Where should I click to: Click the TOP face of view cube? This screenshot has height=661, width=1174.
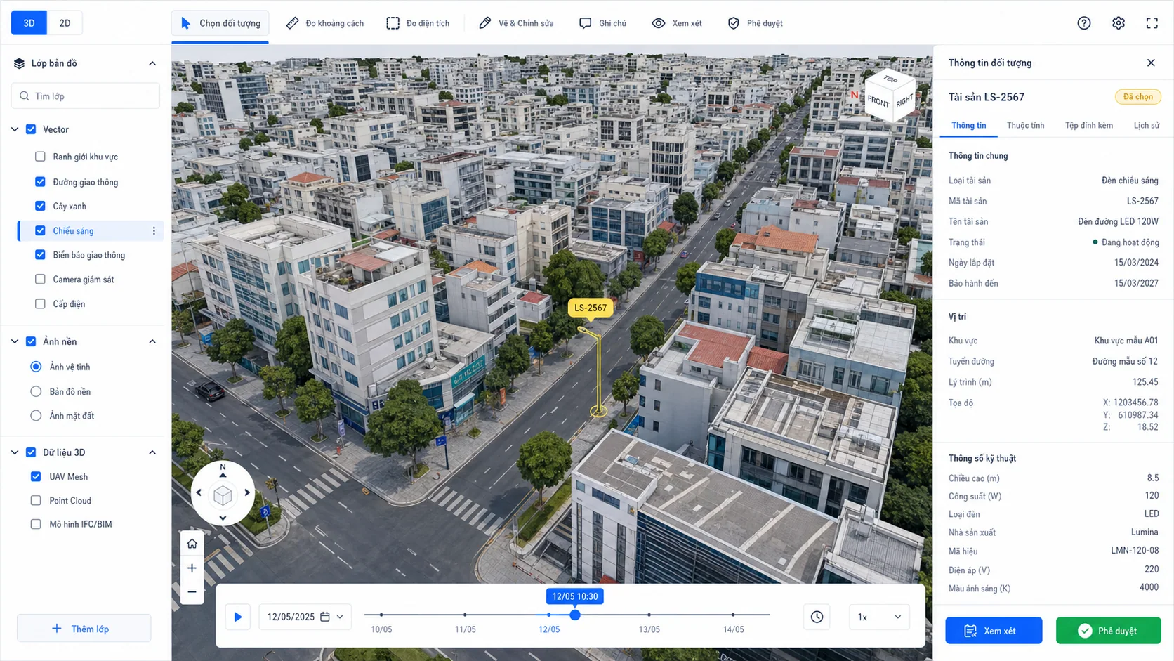(890, 79)
